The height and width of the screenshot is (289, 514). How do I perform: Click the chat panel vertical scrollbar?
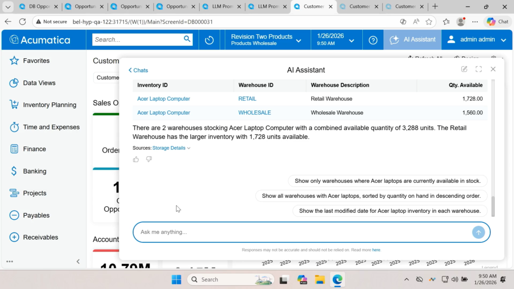click(492, 206)
